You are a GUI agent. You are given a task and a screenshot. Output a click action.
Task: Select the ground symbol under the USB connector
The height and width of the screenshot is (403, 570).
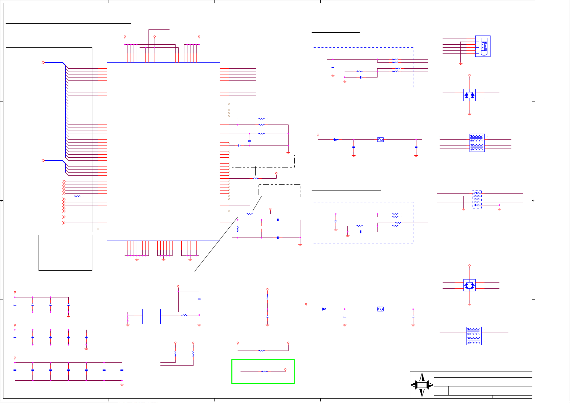pos(460,64)
